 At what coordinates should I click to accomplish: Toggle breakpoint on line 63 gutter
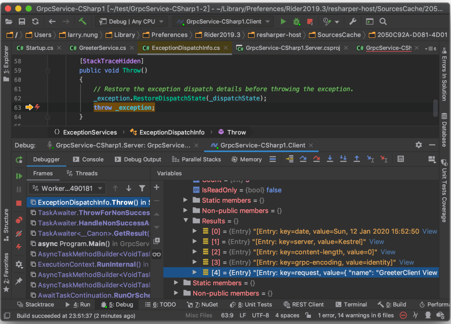(x=37, y=107)
